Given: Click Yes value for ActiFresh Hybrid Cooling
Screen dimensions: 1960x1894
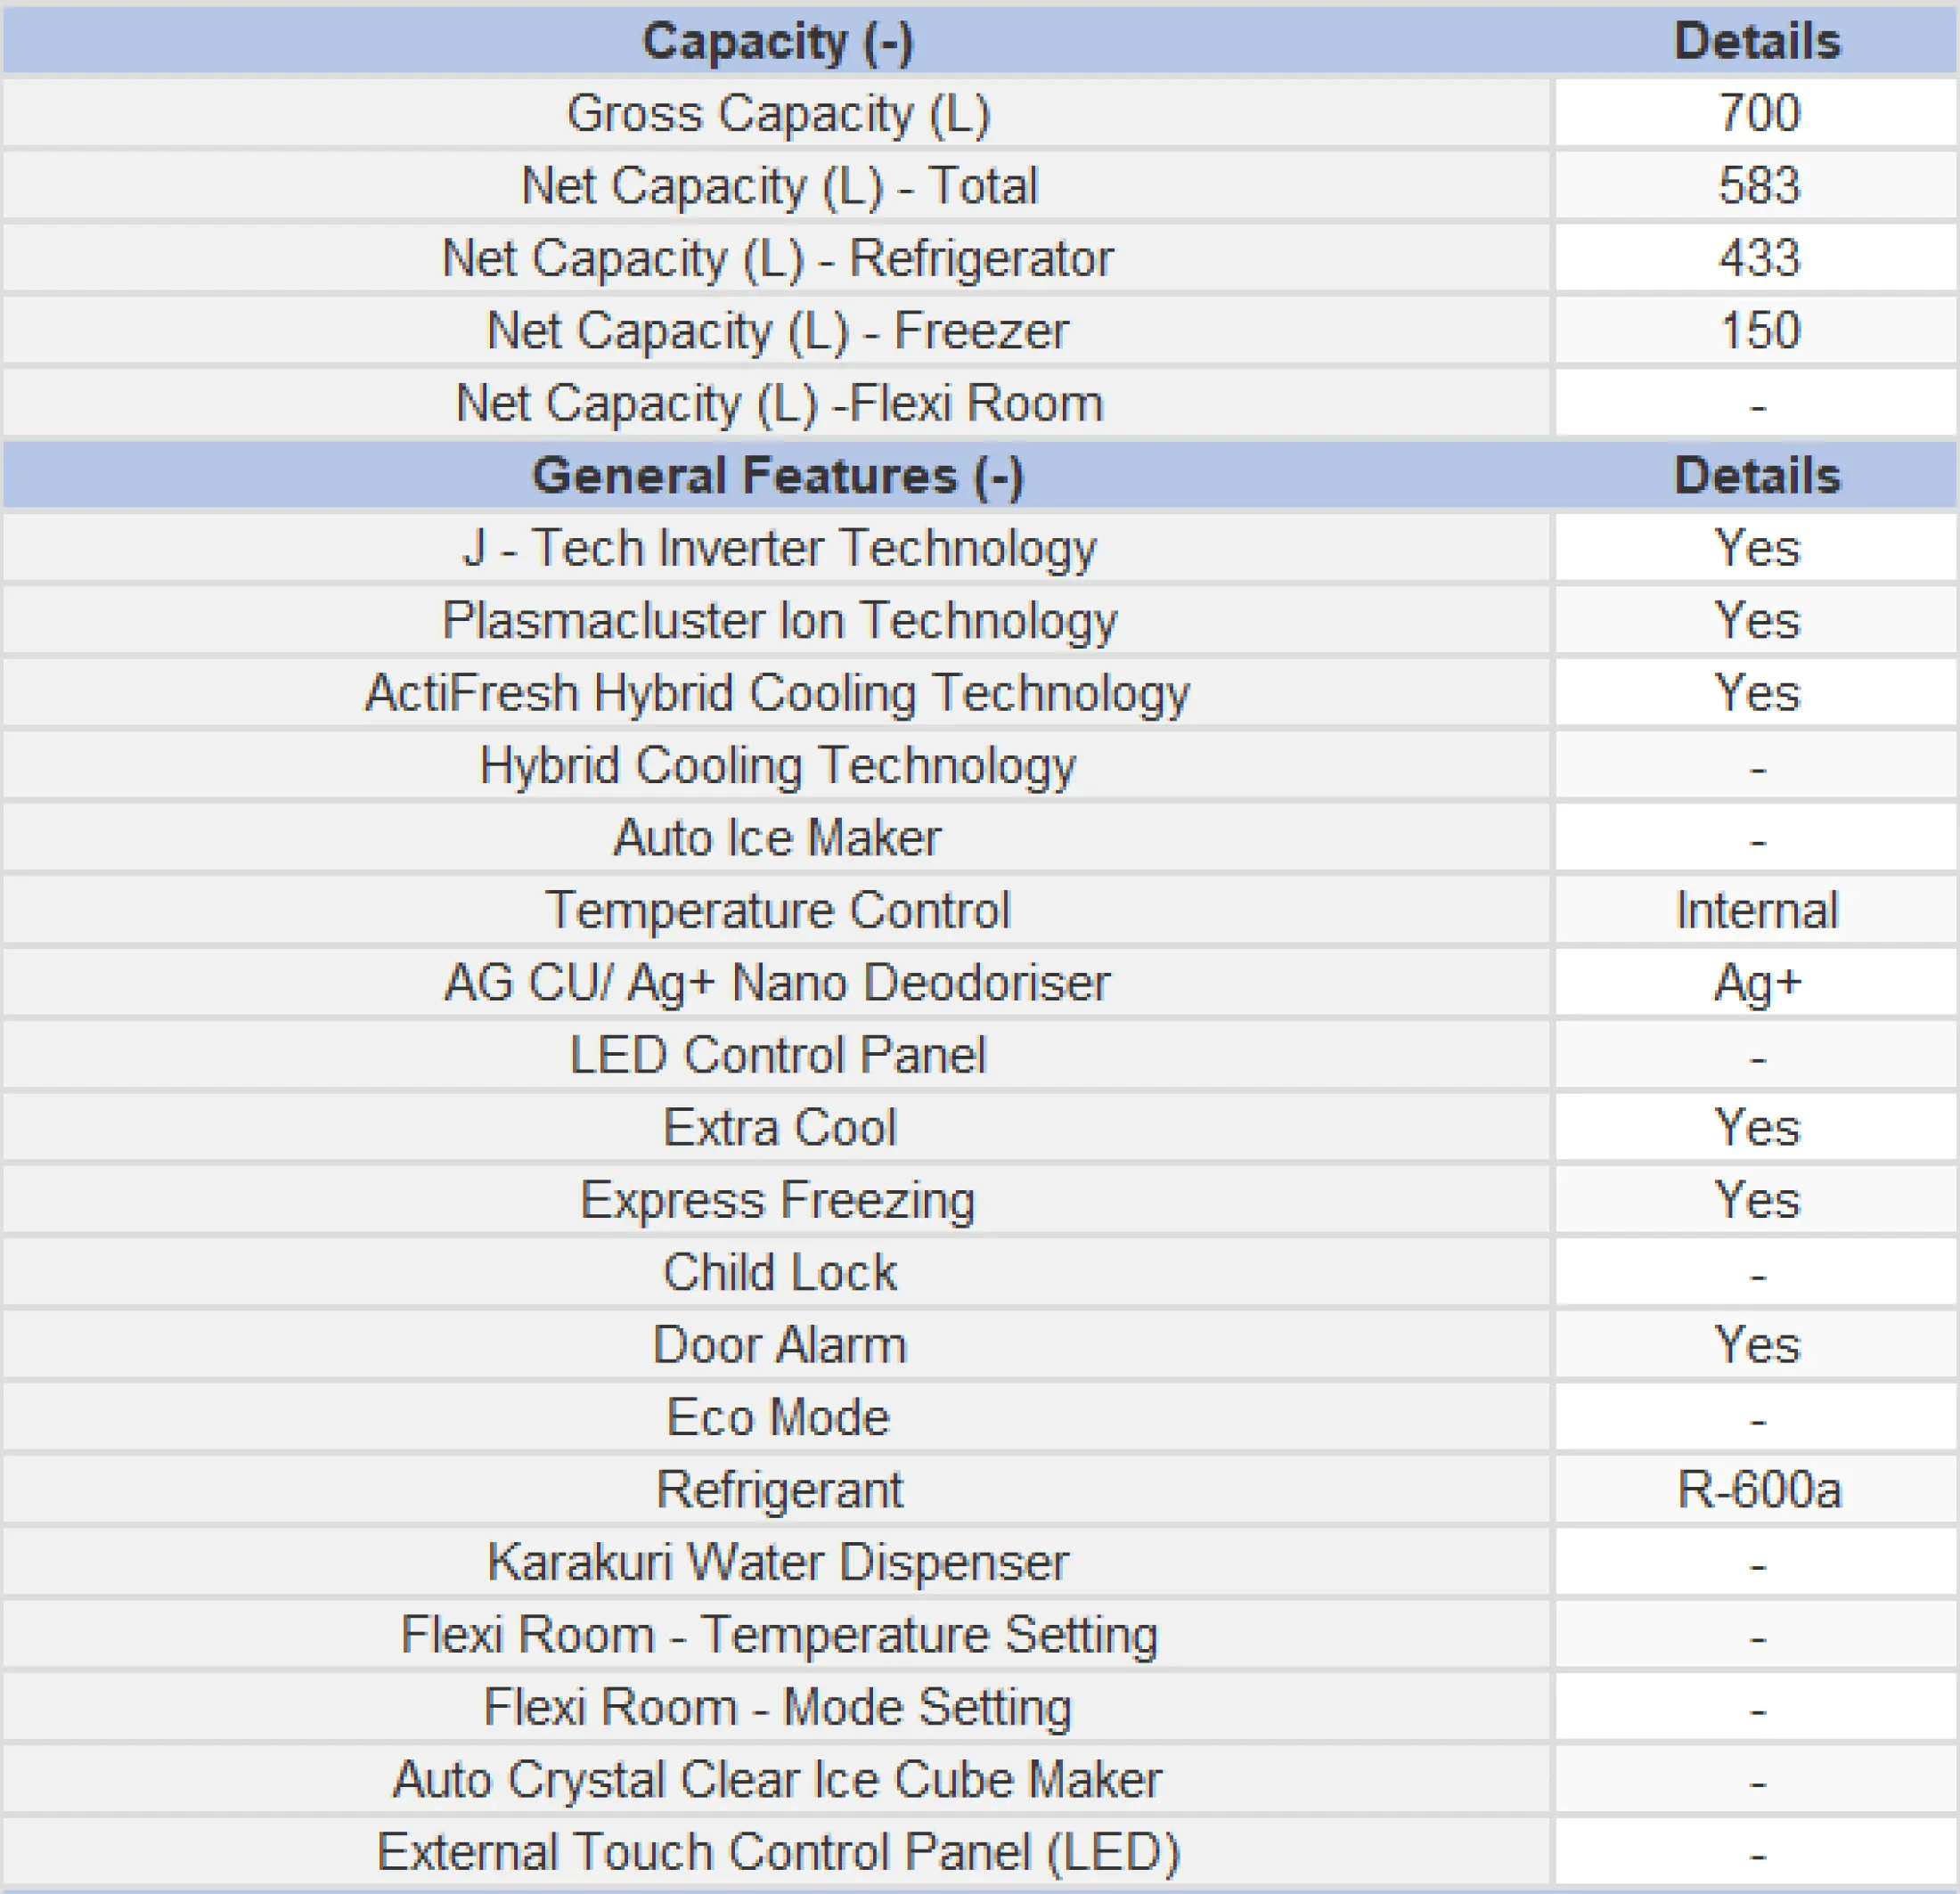Looking at the screenshot, I should [1757, 693].
